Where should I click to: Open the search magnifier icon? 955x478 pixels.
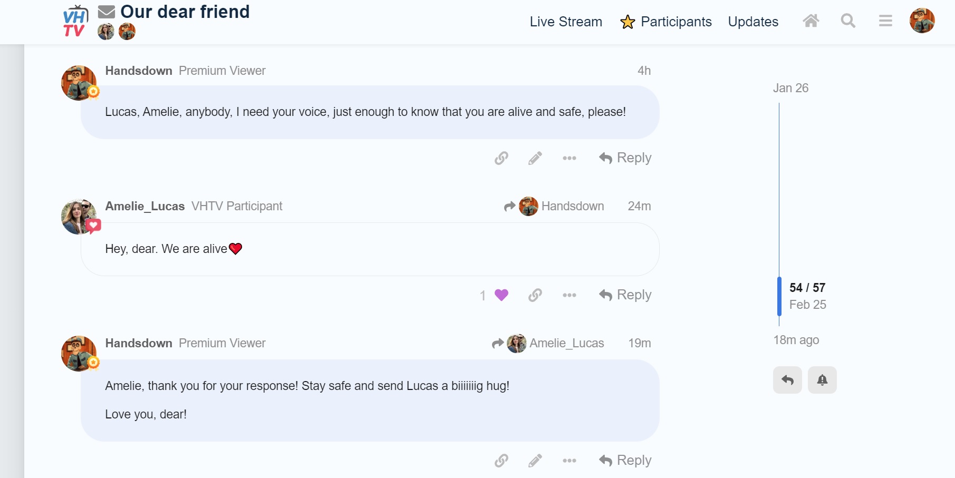[x=848, y=21]
